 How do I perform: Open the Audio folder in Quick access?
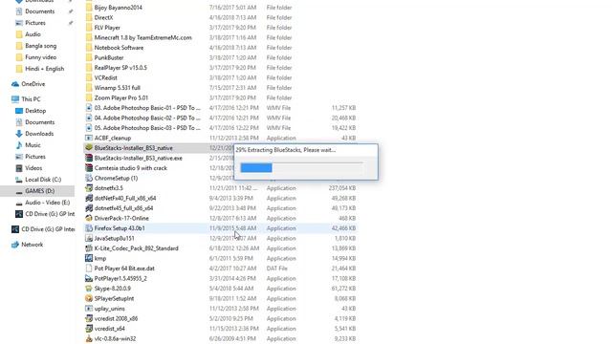[x=33, y=34]
